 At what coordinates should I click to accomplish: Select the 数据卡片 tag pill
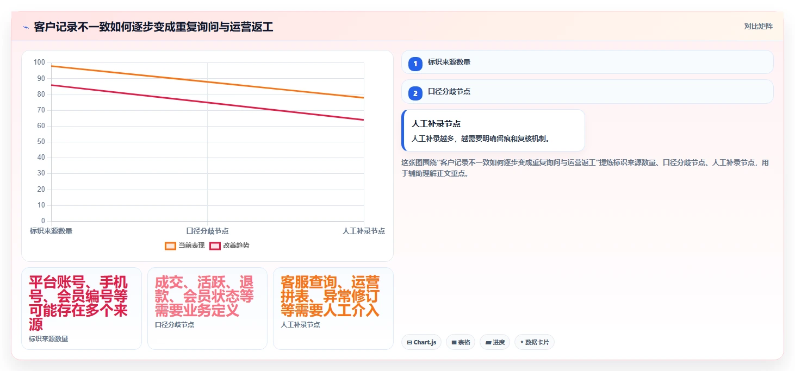coord(535,342)
